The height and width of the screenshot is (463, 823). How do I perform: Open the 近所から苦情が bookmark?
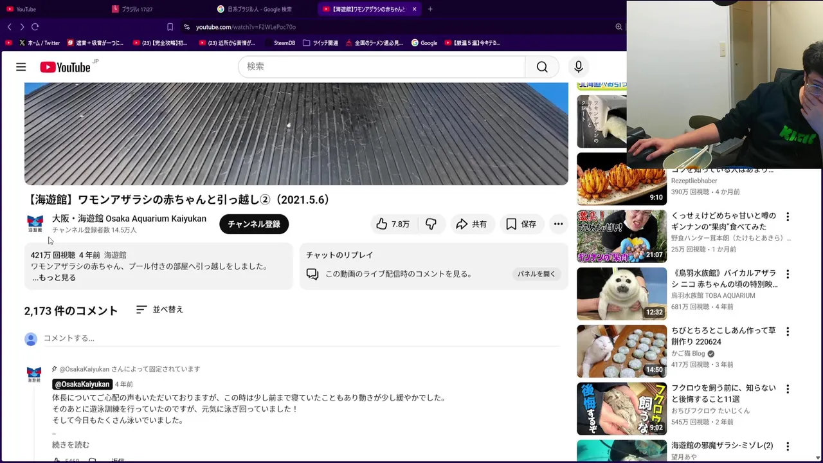(227, 43)
